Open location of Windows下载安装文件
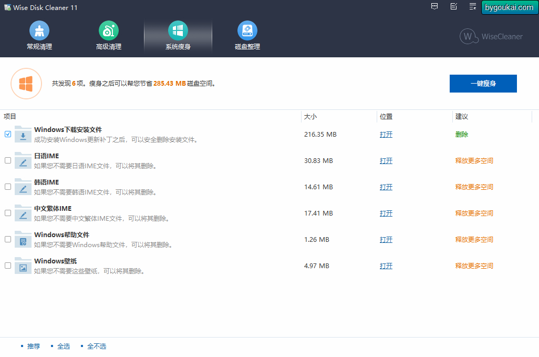 [x=386, y=135]
